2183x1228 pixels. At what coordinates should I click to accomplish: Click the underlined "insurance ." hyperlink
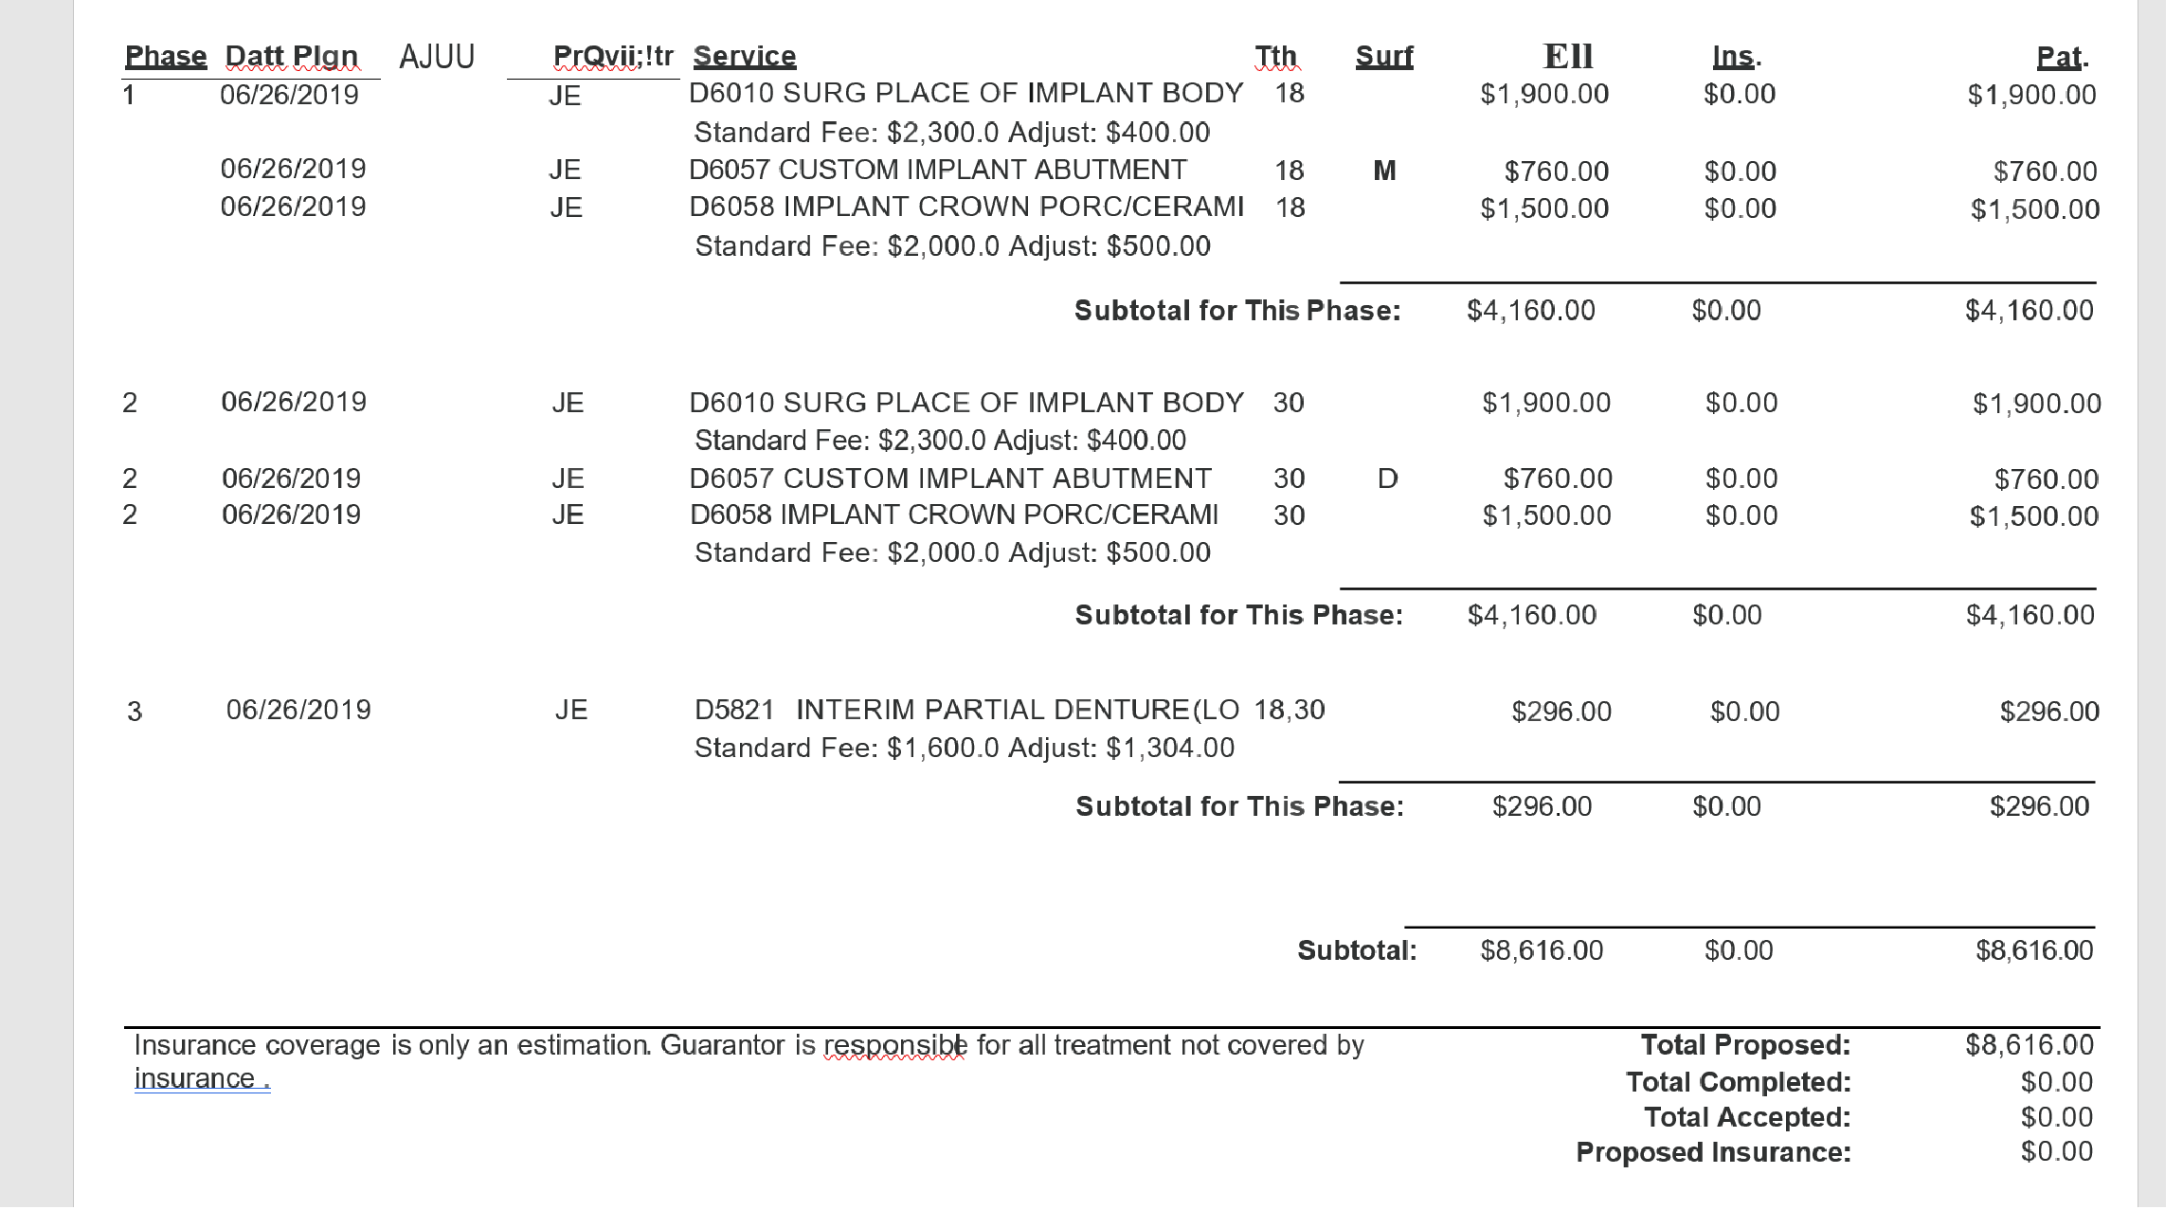pyautogui.click(x=202, y=1079)
